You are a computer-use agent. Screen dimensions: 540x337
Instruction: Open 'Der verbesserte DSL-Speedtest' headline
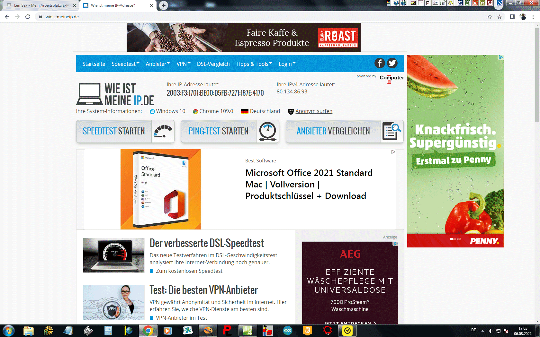(x=207, y=243)
